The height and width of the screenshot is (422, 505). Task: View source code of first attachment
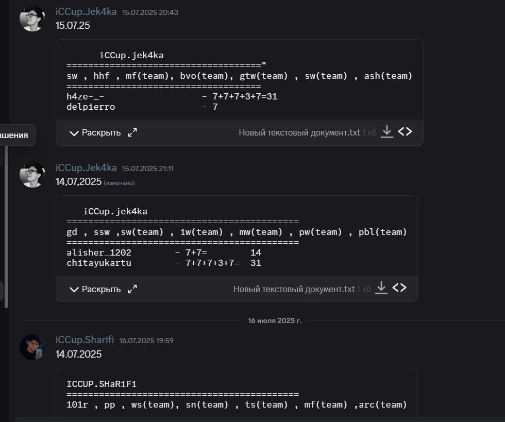tap(405, 132)
